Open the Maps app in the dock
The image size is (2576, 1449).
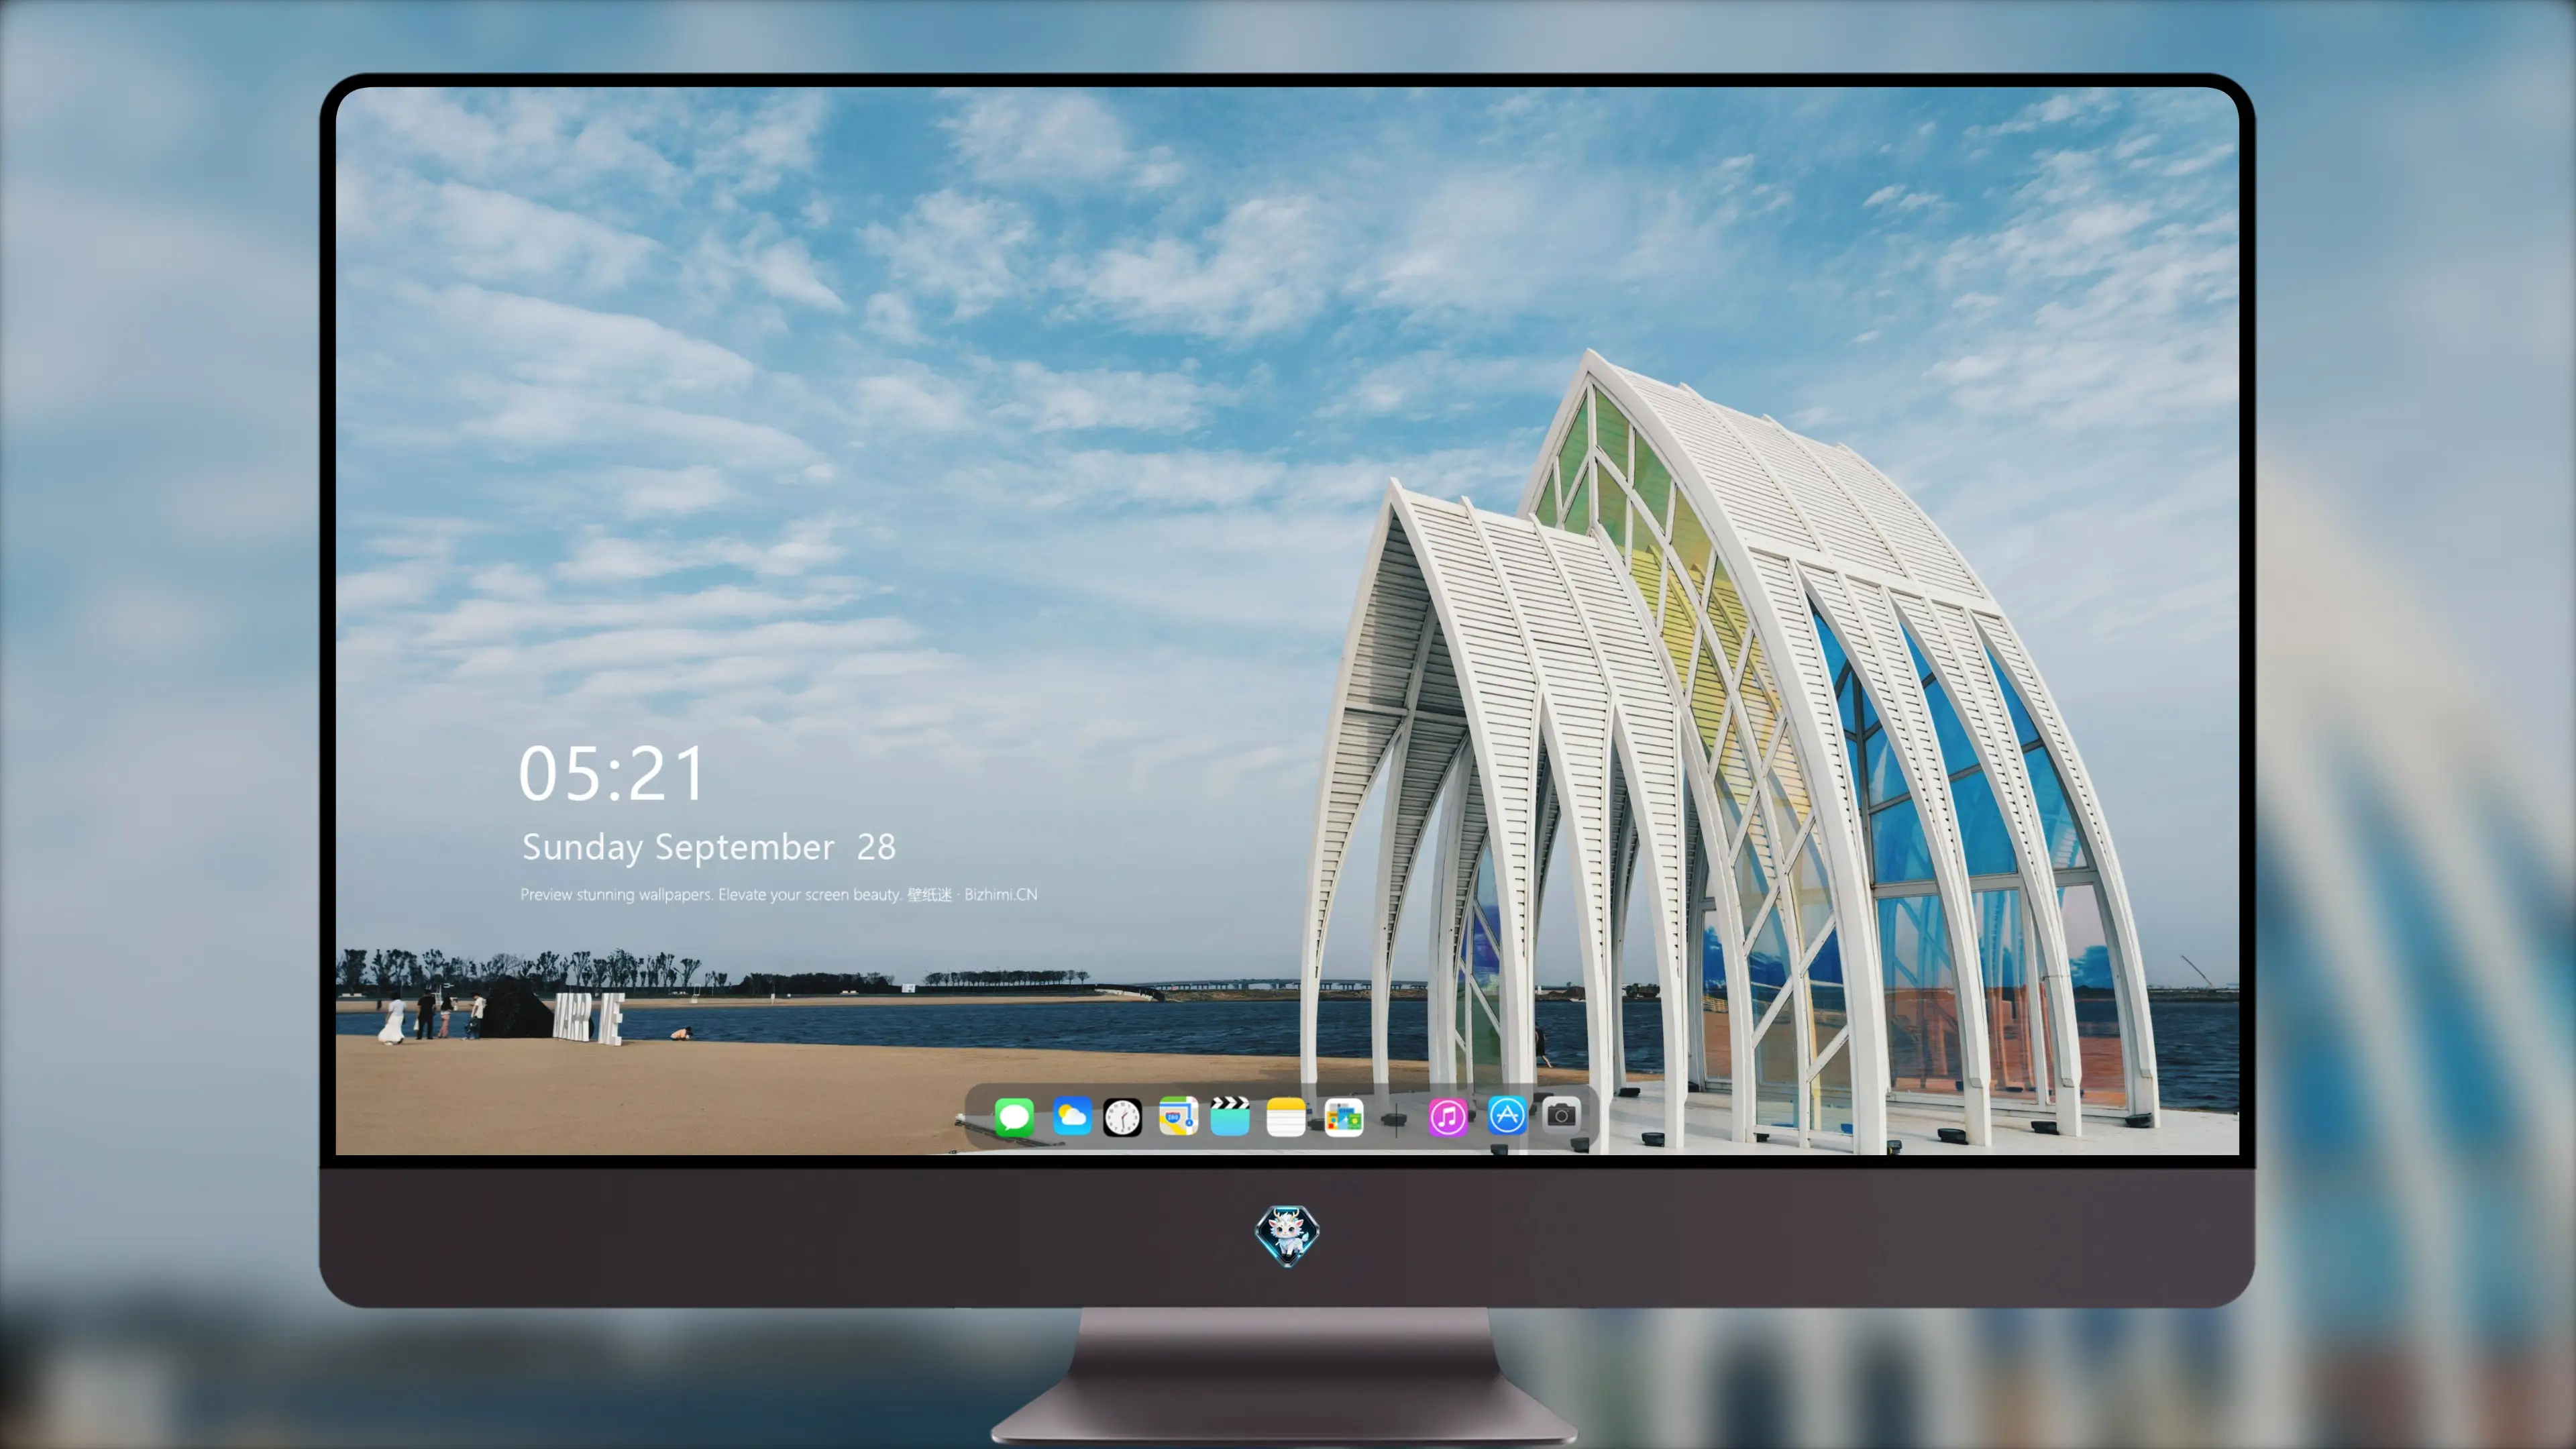[1178, 1116]
